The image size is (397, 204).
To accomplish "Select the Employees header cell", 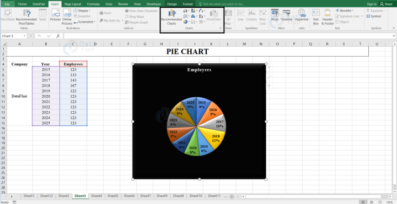I will 73,64.
